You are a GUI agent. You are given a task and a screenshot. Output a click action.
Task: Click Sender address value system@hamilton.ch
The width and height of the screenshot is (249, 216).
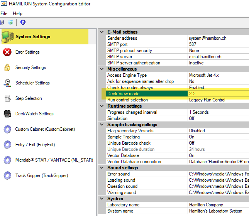(208, 38)
